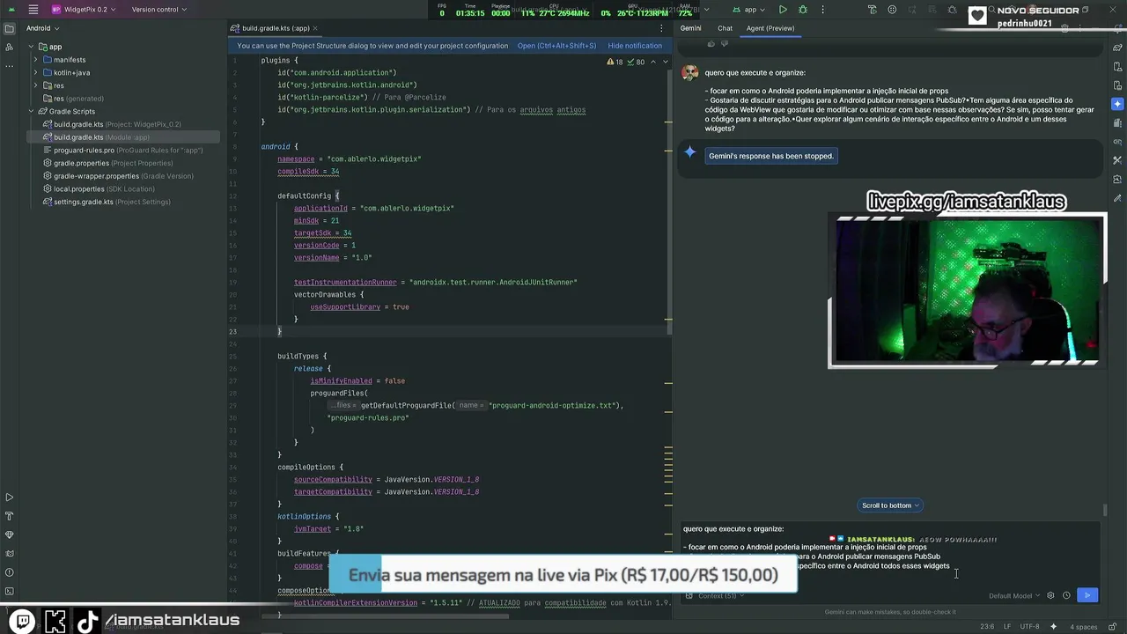1127x634 pixels.
Task: Open More tool windows ellipsis in left sidebar
Action: (10, 67)
